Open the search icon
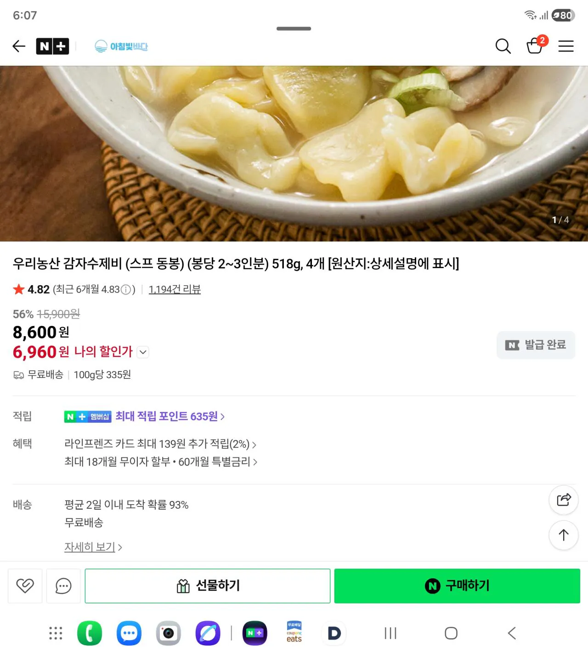The height and width of the screenshot is (652, 588). [x=503, y=46]
